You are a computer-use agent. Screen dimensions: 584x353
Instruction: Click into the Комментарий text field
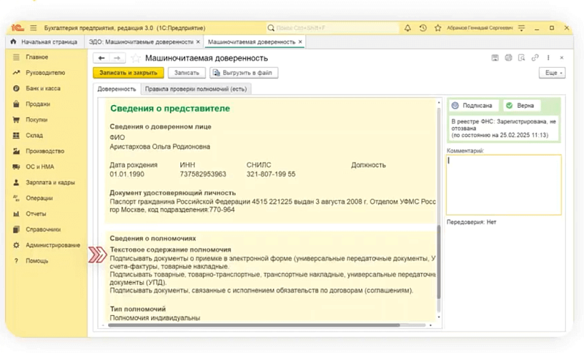coord(504,185)
